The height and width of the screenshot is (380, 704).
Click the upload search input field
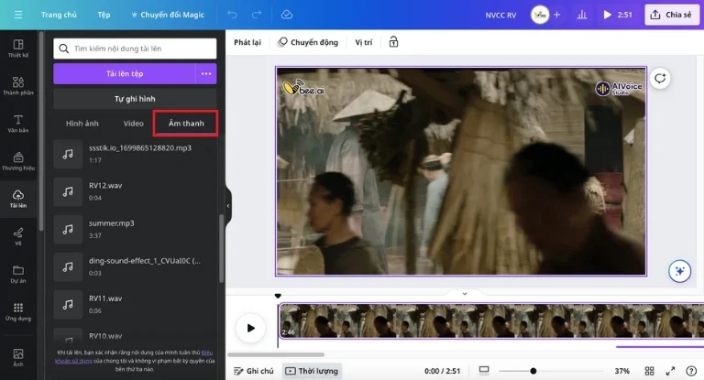point(135,49)
